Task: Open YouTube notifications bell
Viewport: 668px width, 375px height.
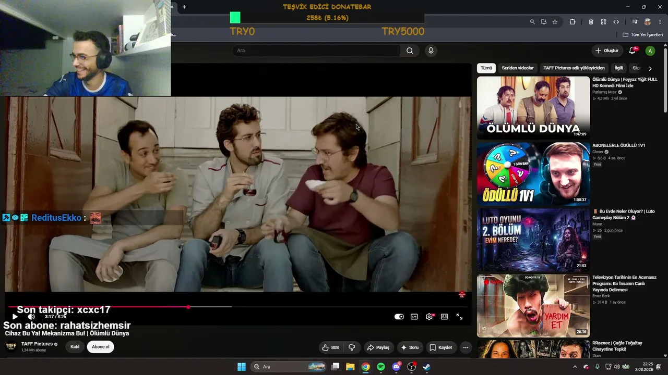Action: (x=633, y=51)
